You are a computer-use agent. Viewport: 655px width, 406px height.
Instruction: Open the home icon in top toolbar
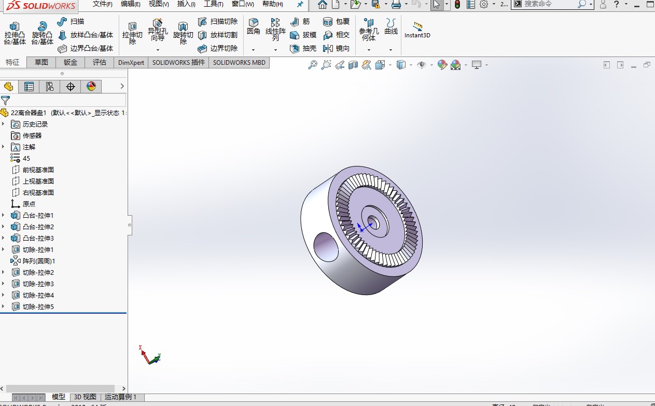(x=323, y=4)
